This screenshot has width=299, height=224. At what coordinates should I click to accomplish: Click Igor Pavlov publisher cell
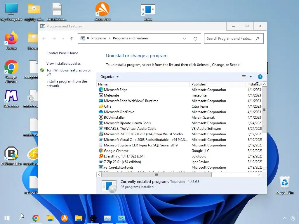[x=200, y=162]
